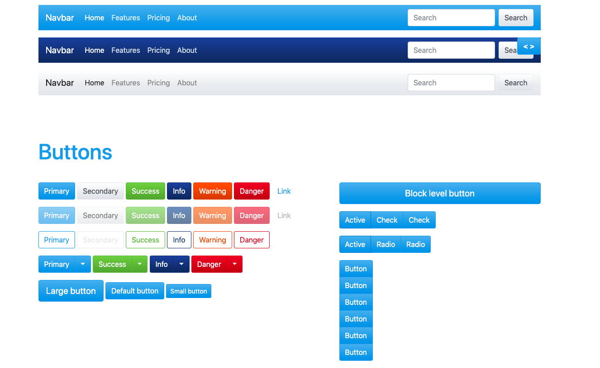Screen dimensions: 600x368
Task: Click the Danger split button label
Action: tap(209, 264)
